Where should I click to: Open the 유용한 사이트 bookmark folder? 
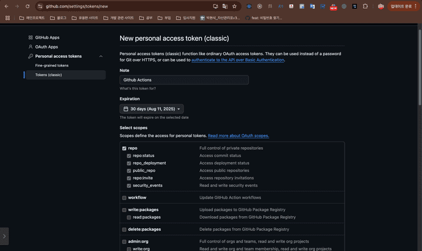(84, 18)
